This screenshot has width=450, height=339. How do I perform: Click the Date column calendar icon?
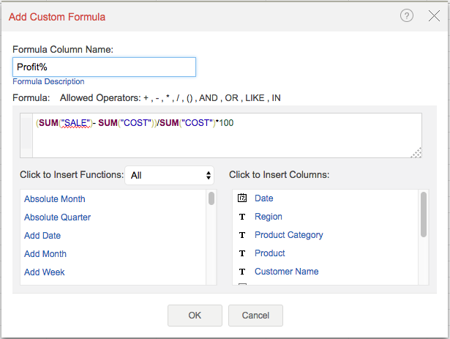coord(242,198)
